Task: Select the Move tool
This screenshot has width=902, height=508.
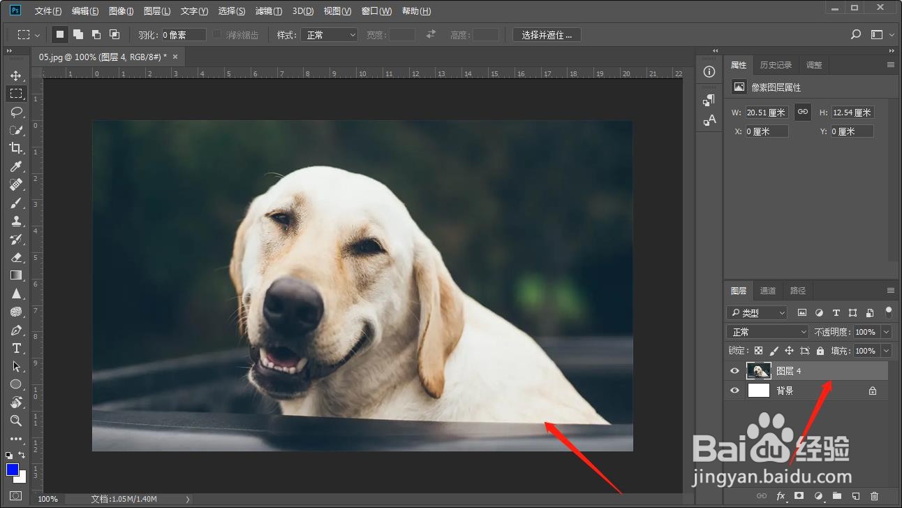Action: [x=15, y=75]
